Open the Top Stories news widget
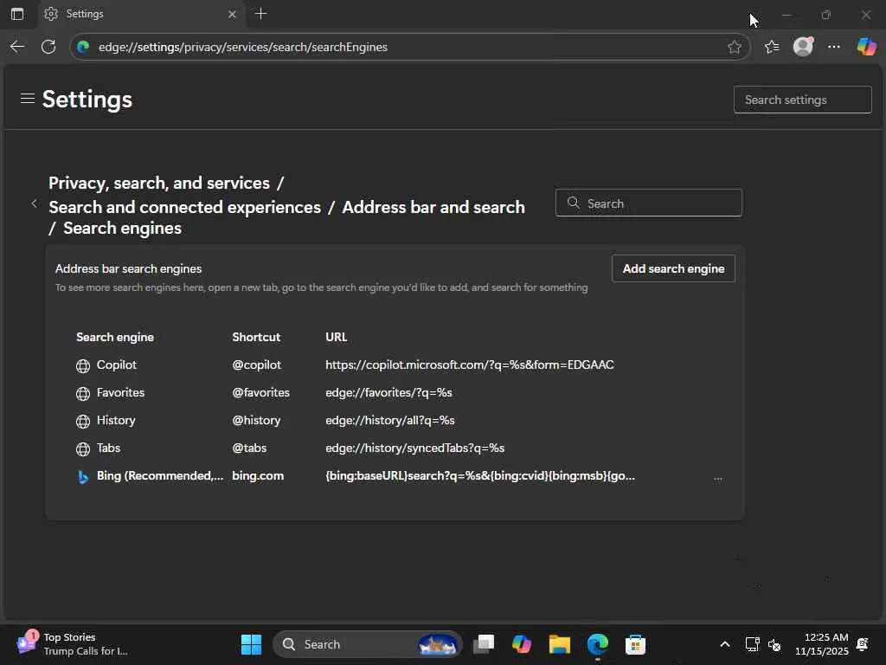 (72, 644)
